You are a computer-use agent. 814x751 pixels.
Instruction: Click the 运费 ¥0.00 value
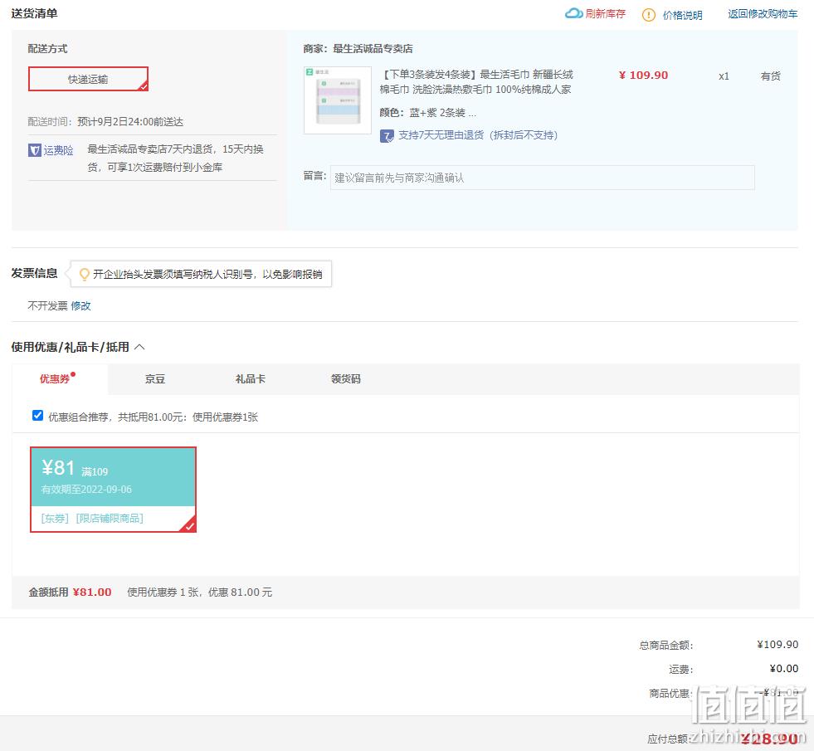click(x=784, y=669)
